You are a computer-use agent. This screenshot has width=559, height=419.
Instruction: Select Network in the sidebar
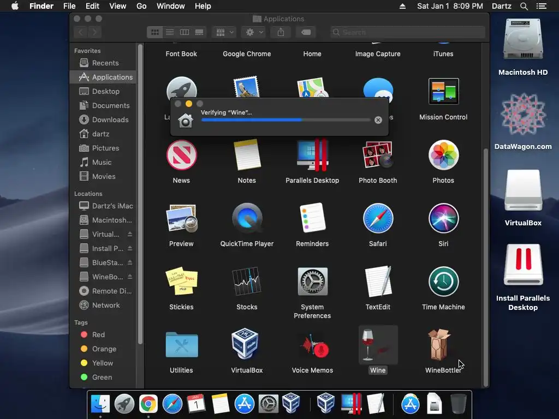(103, 306)
